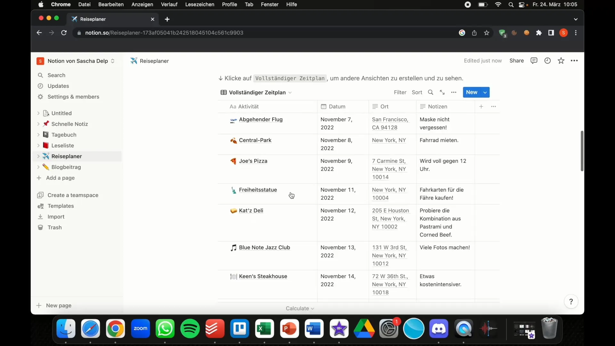Click the Updates bell icon
615x346 pixels.
pyautogui.click(x=41, y=86)
